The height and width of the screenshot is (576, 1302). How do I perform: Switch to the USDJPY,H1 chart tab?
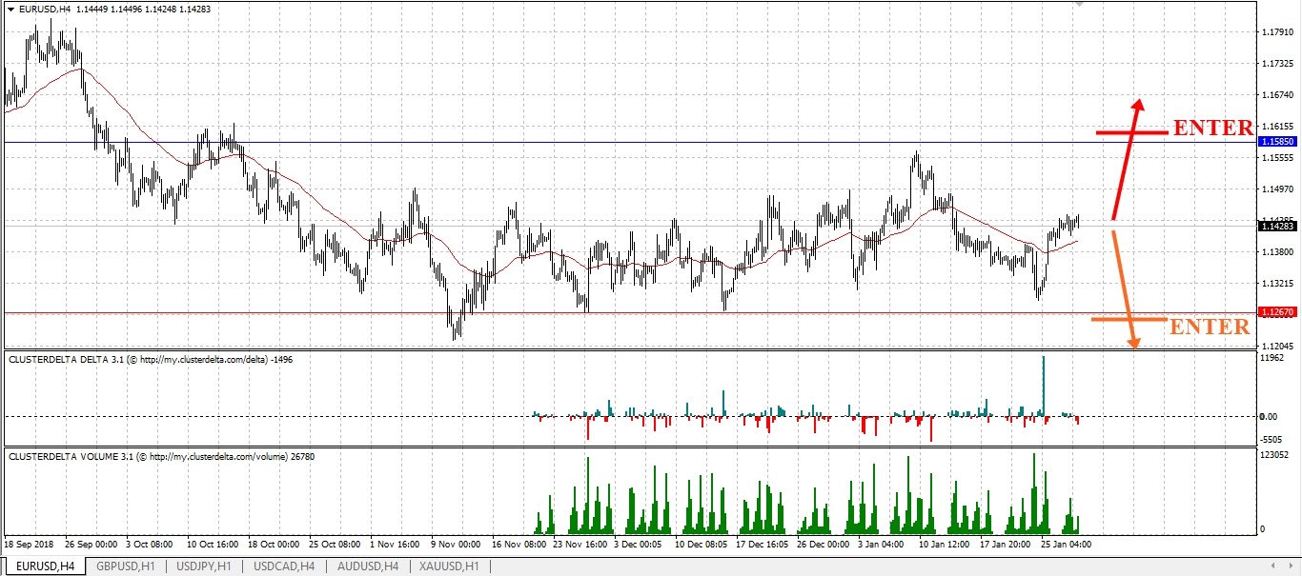point(205,566)
